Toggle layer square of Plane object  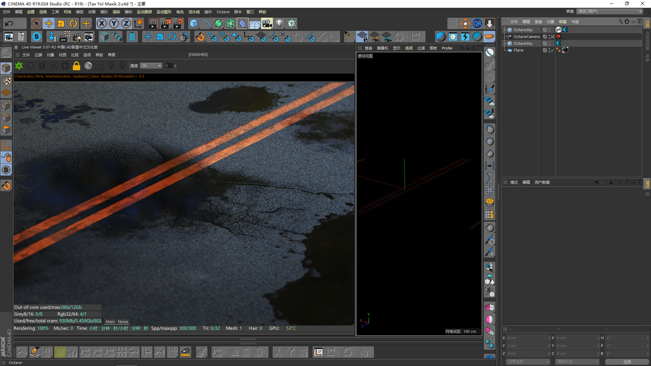tap(545, 50)
